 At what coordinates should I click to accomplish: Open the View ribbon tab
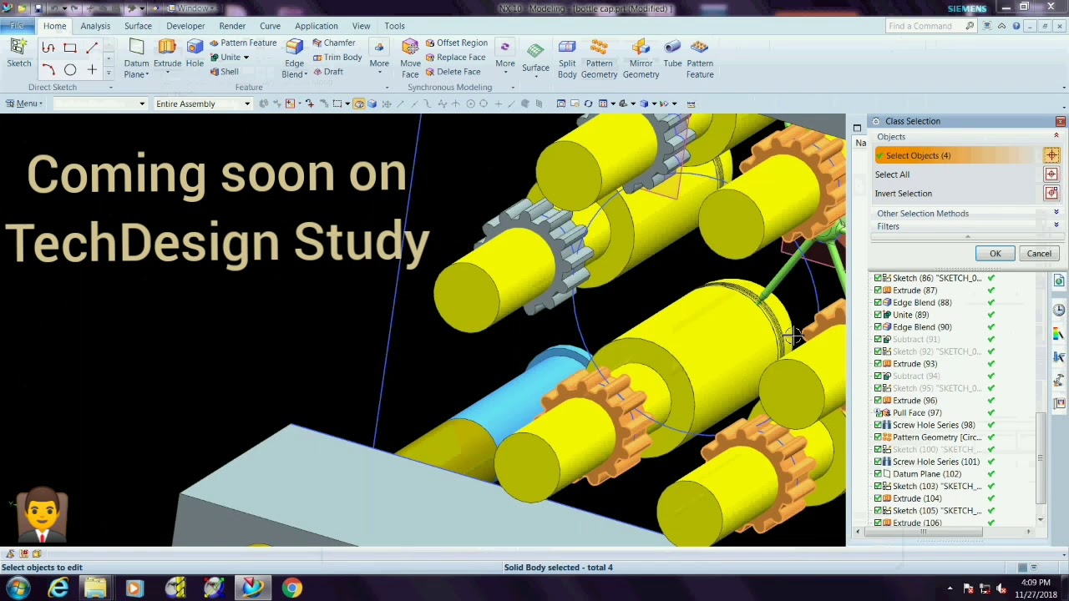361,26
